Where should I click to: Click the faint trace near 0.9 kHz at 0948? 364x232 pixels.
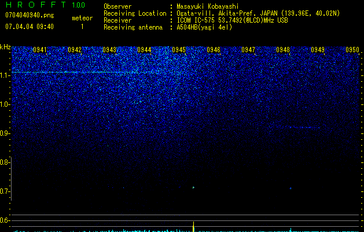coord(304,127)
